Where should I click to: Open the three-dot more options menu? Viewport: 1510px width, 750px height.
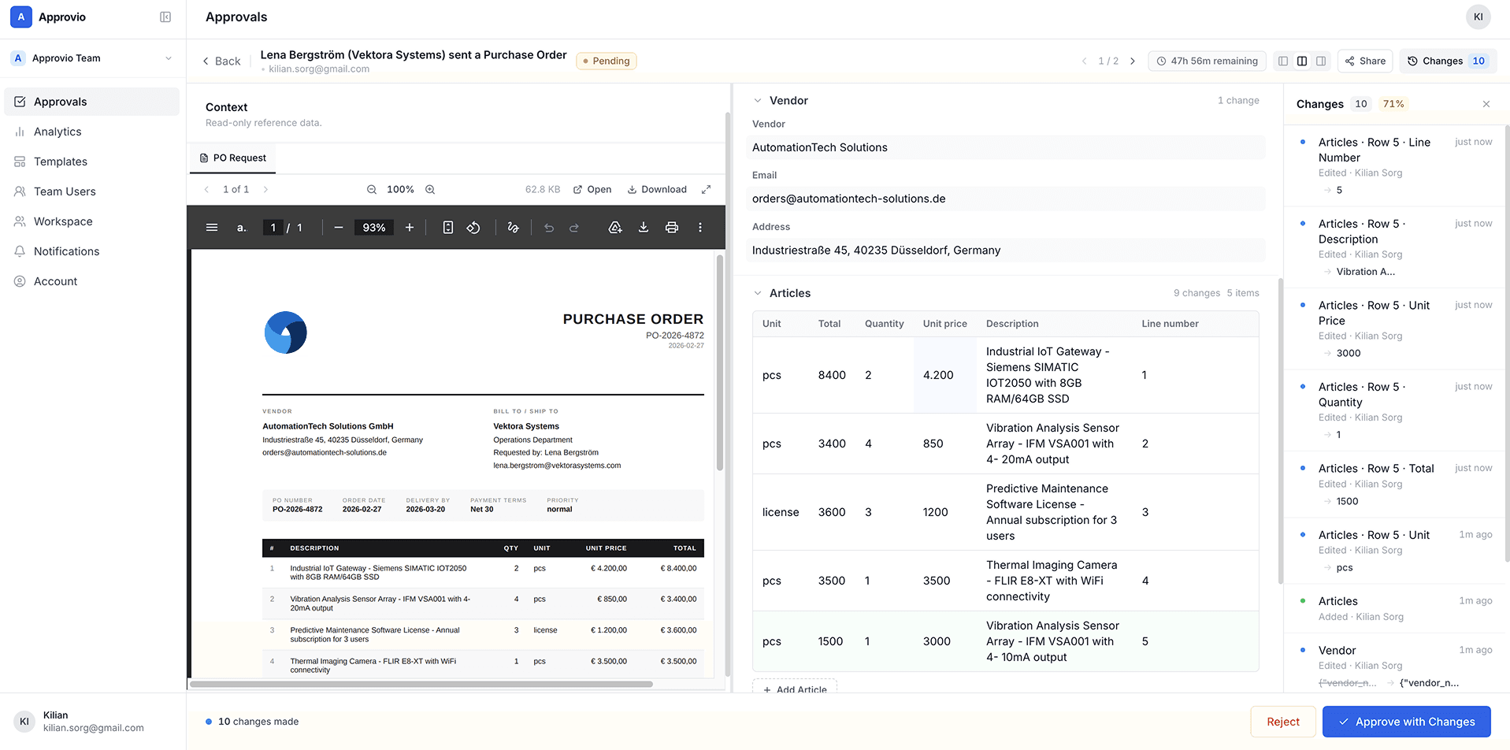click(x=699, y=227)
